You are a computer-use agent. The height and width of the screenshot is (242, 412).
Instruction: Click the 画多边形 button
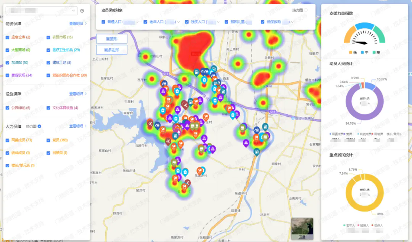[111, 50]
